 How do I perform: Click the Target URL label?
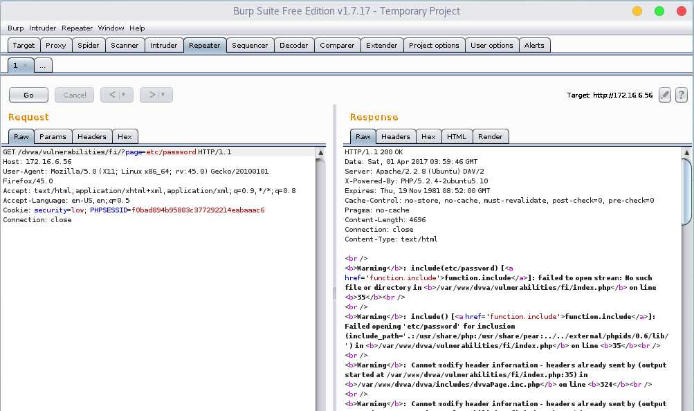pyautogui.click(x=610, y=95)
